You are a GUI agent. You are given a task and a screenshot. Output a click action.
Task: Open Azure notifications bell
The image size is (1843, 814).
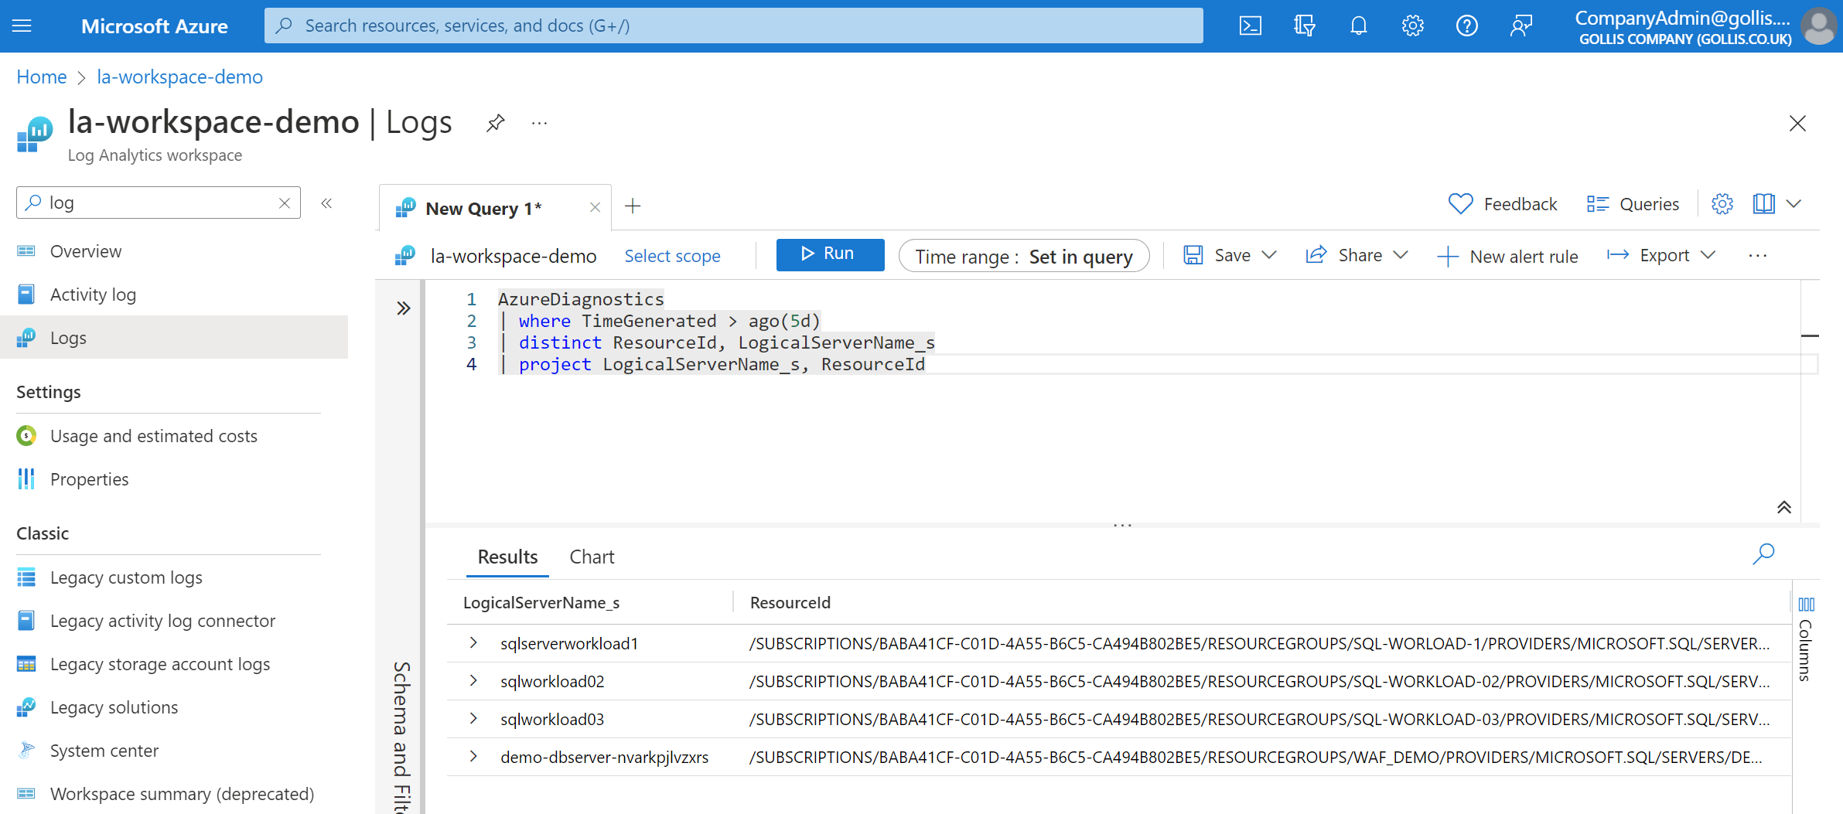(1358, 26)
